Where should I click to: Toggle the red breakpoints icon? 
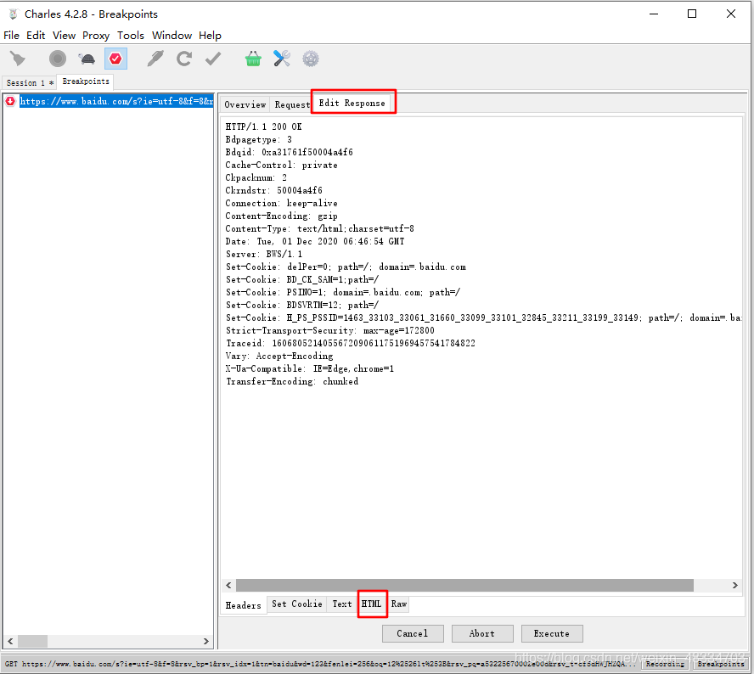[115, 59]
